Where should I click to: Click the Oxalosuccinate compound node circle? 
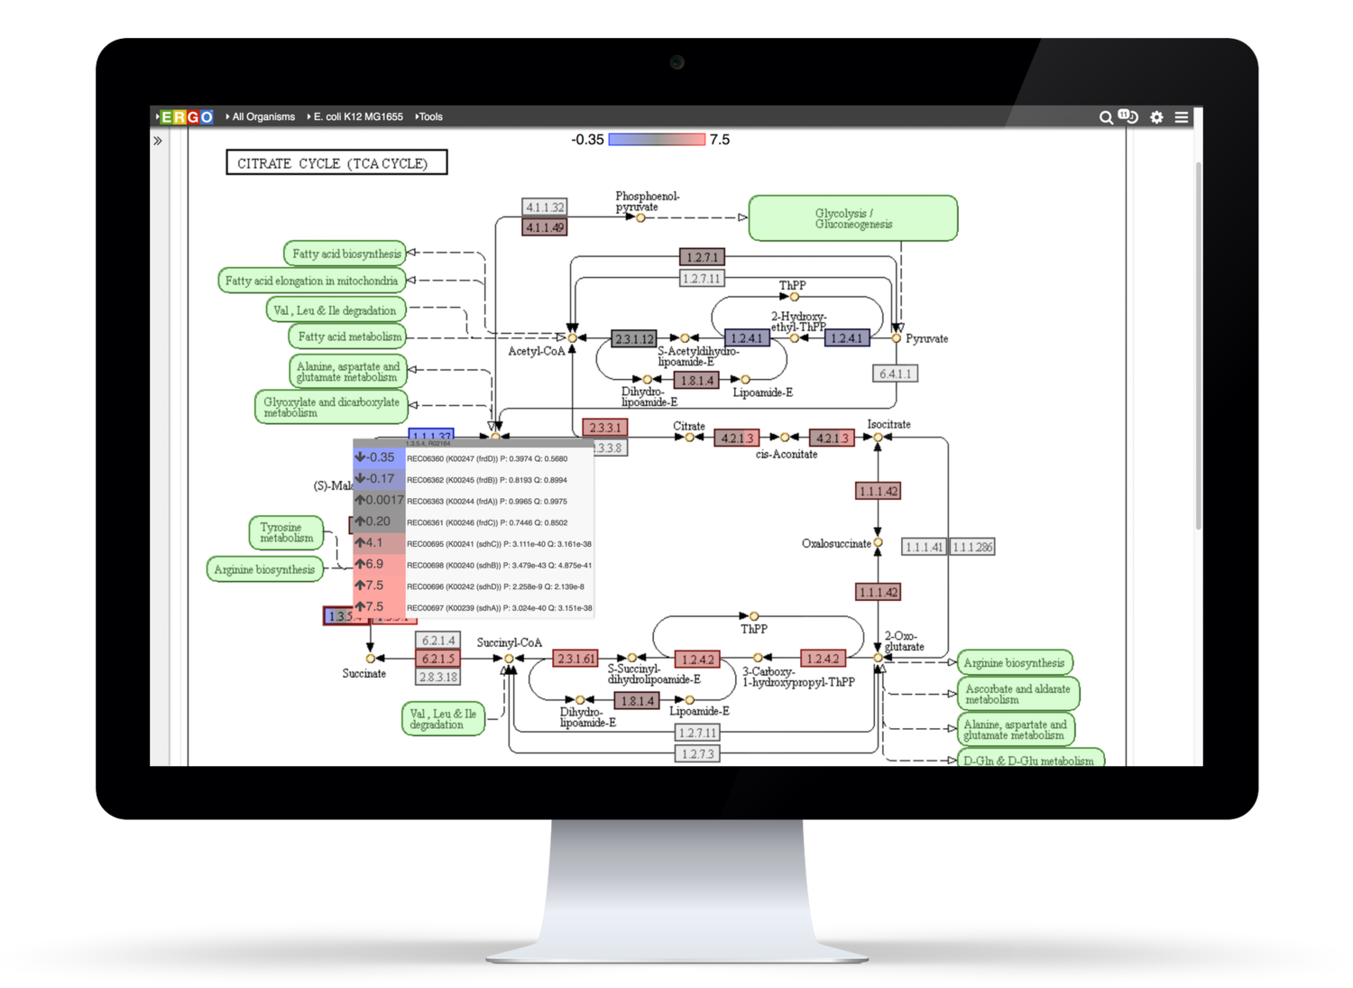(x=878, y=543)
